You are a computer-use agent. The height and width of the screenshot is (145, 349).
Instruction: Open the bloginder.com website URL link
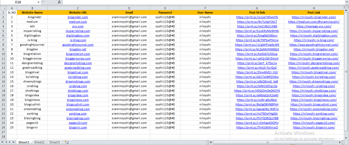tap(78, 17)
